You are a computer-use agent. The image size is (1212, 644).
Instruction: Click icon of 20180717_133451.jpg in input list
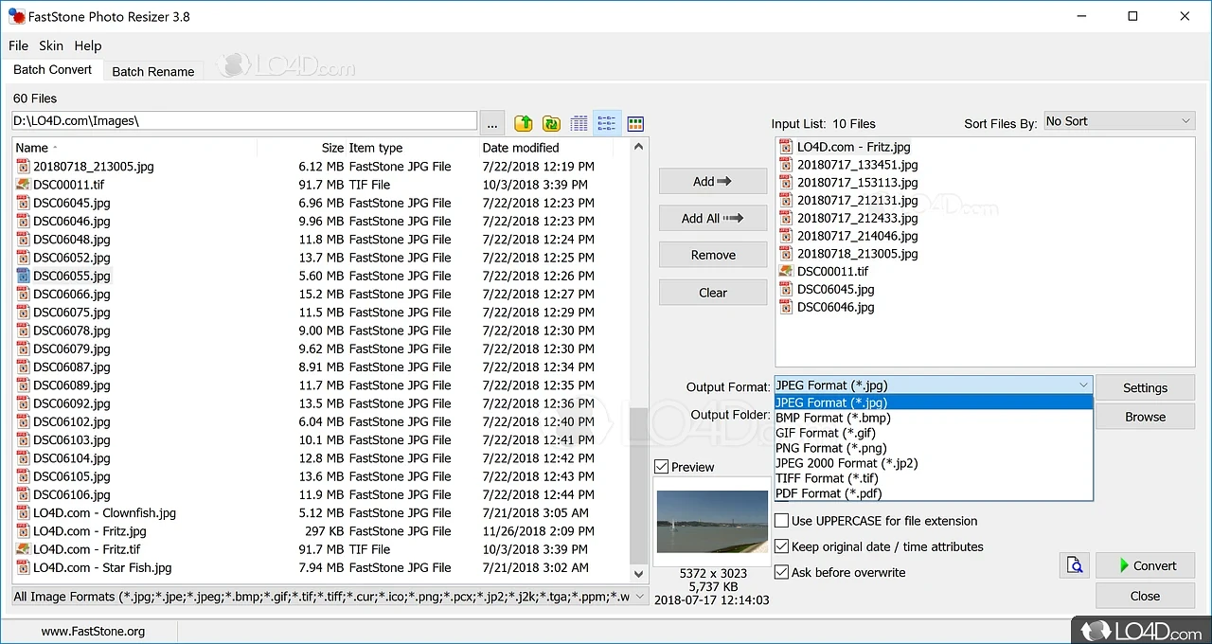786,165
